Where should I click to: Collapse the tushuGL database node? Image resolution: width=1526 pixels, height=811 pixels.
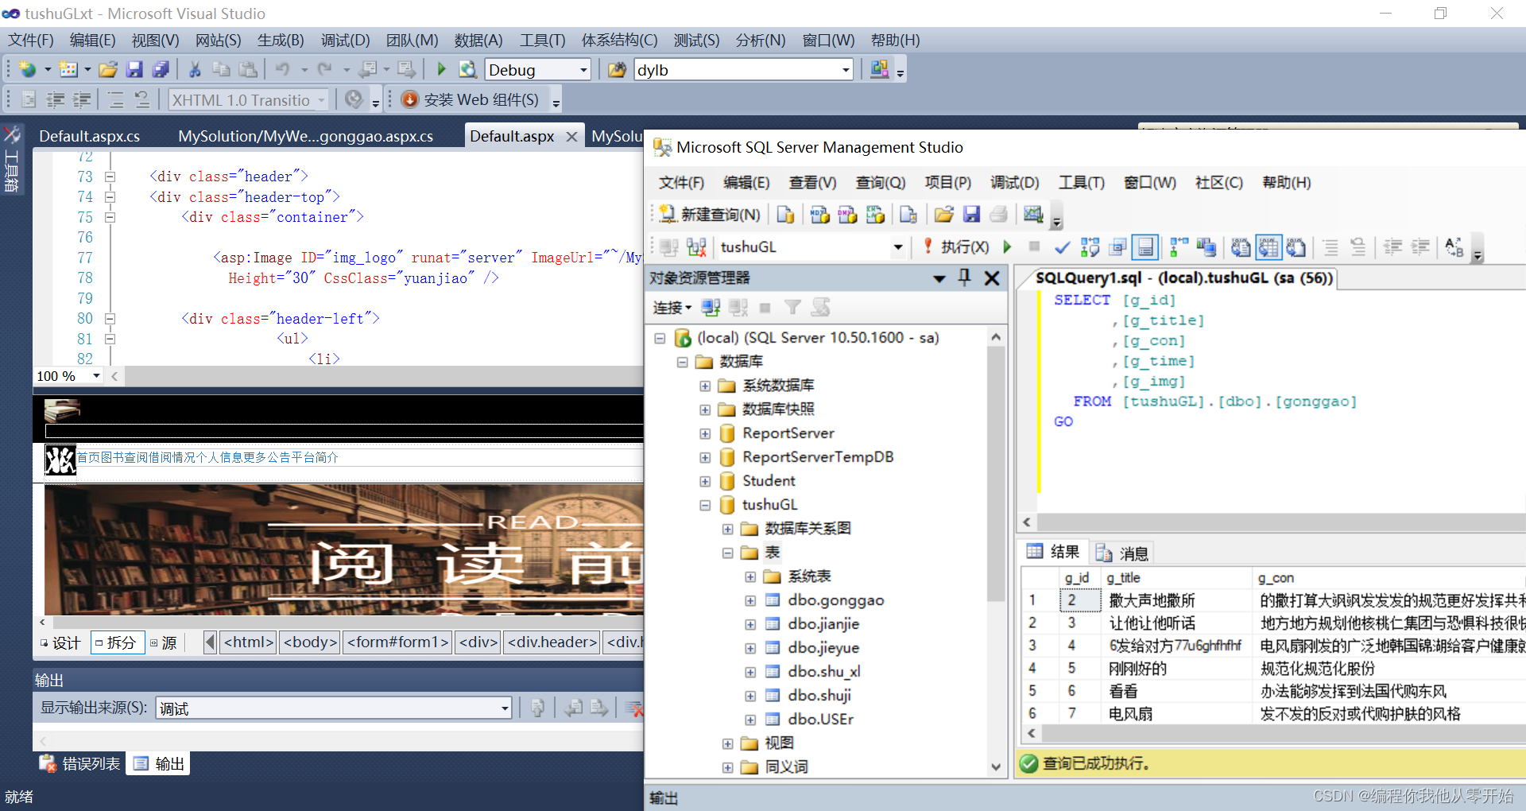(x=705, y=504)
